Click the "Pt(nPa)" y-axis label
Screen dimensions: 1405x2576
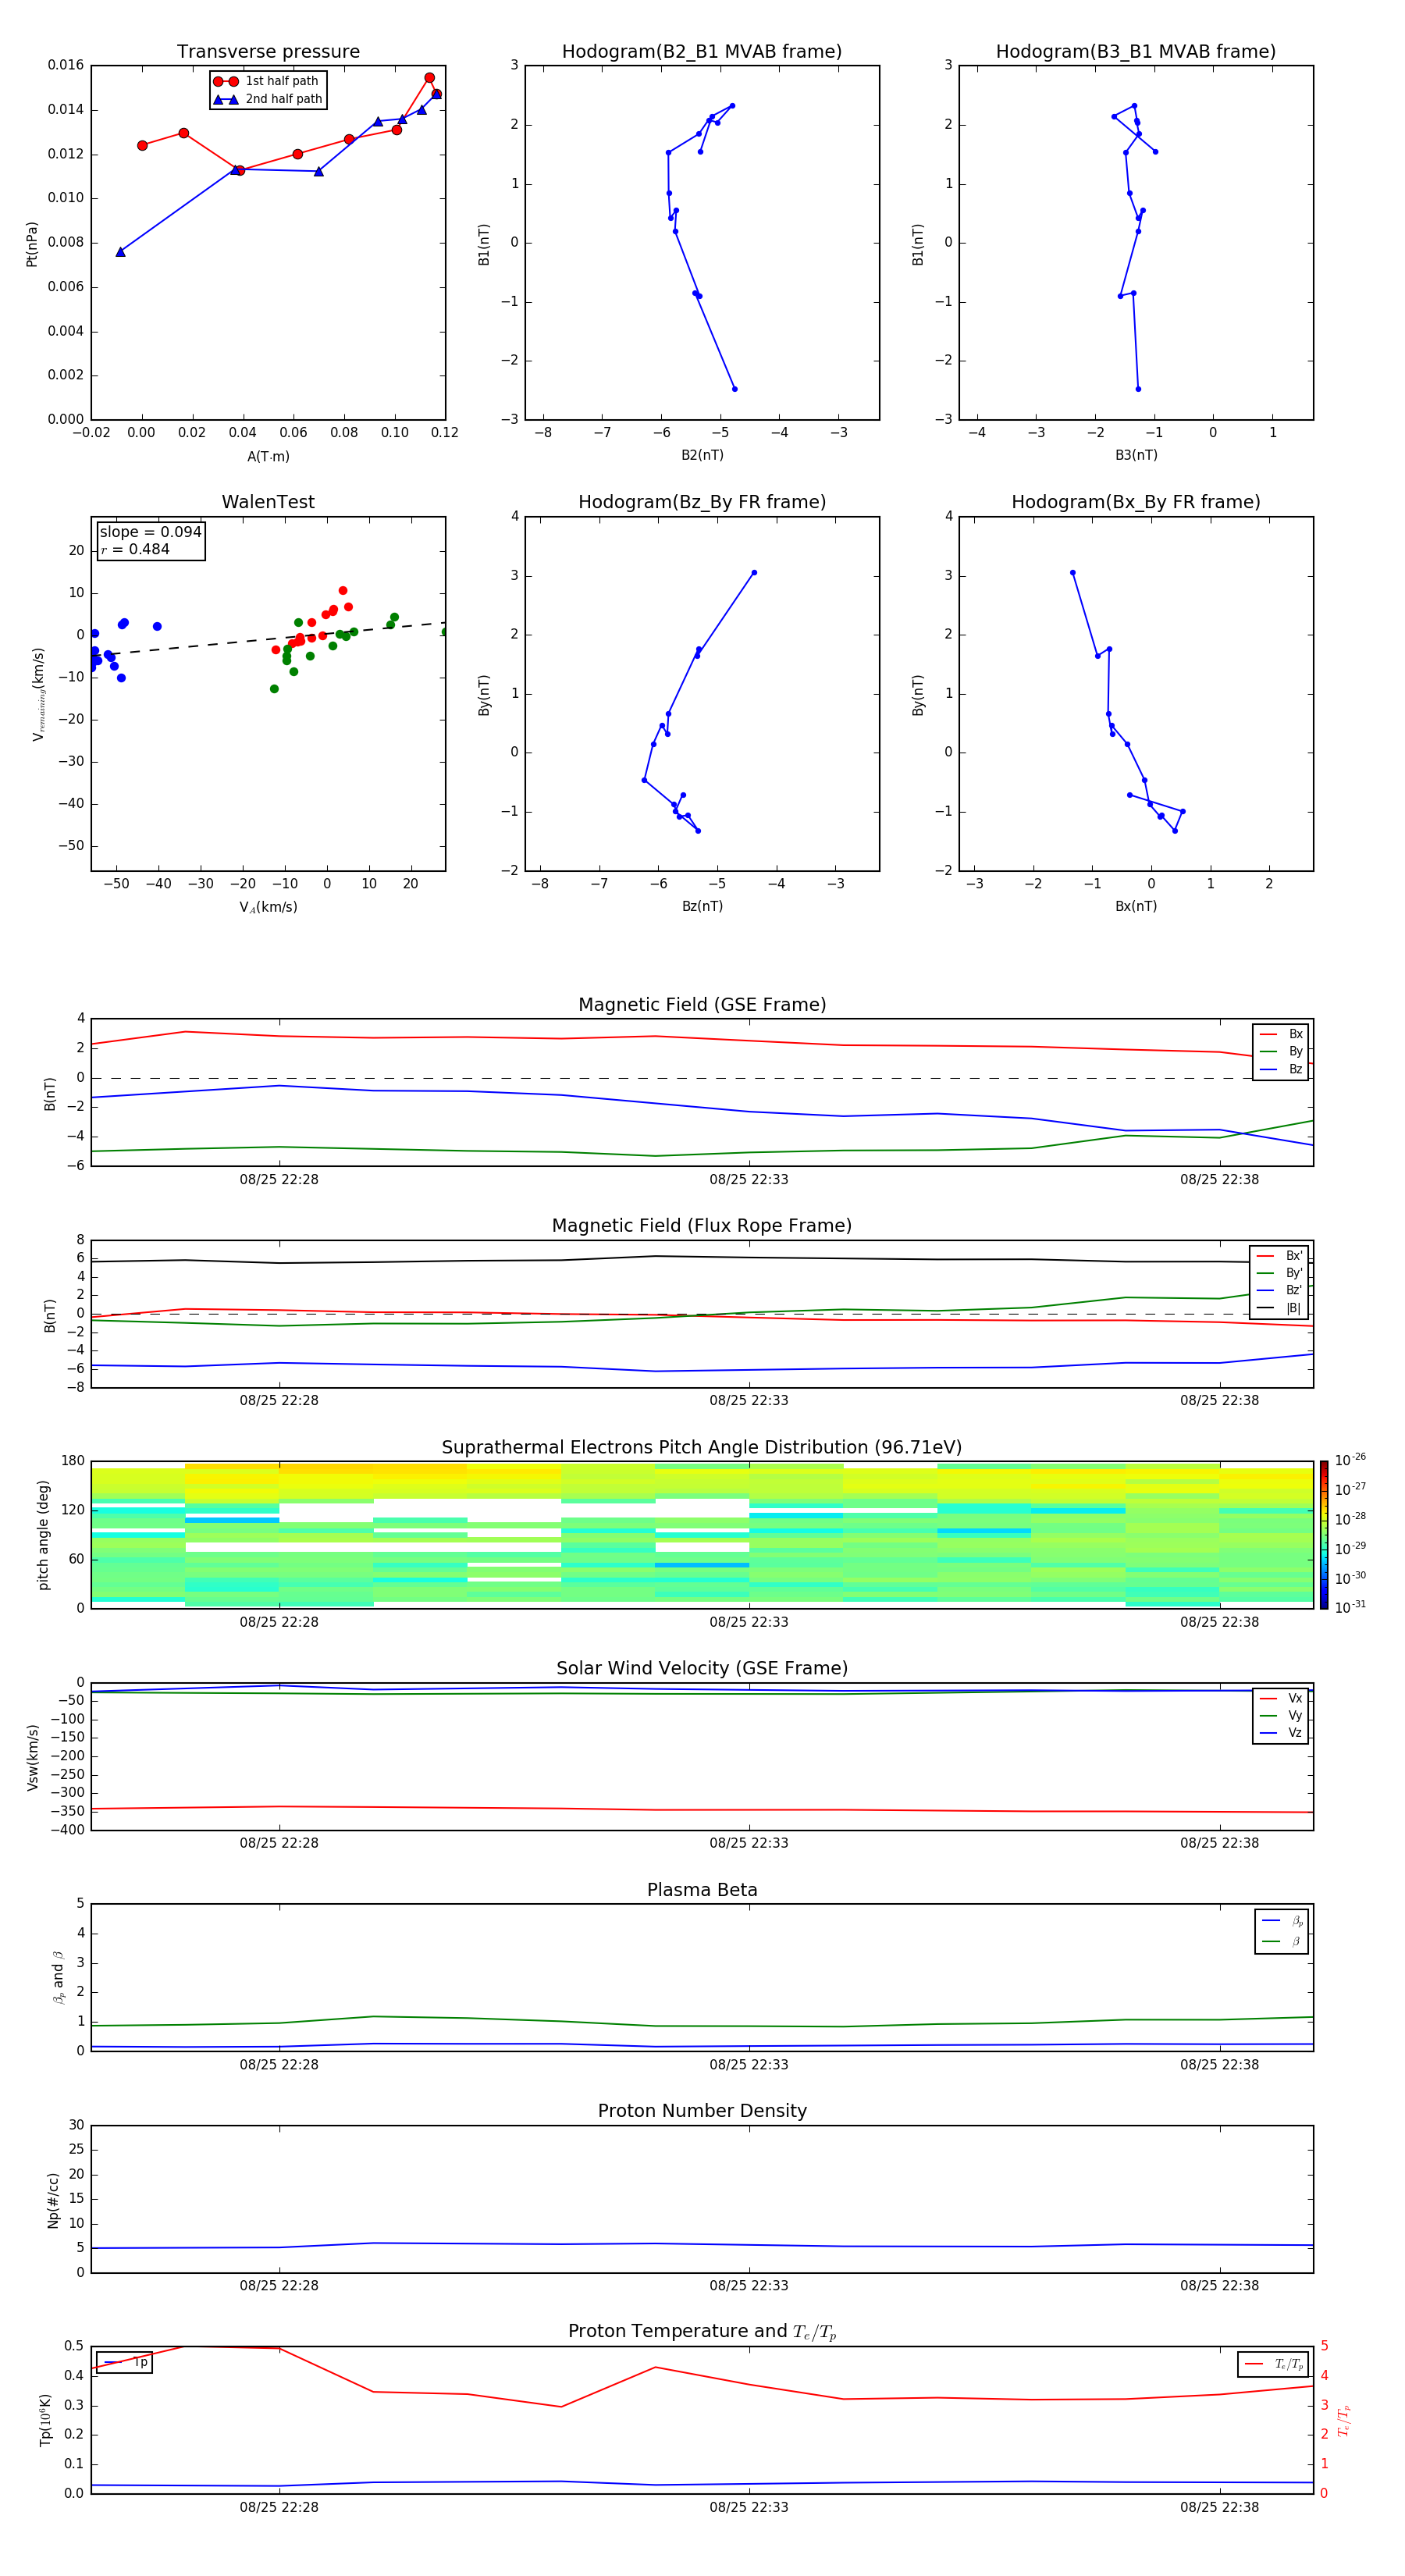32,244
